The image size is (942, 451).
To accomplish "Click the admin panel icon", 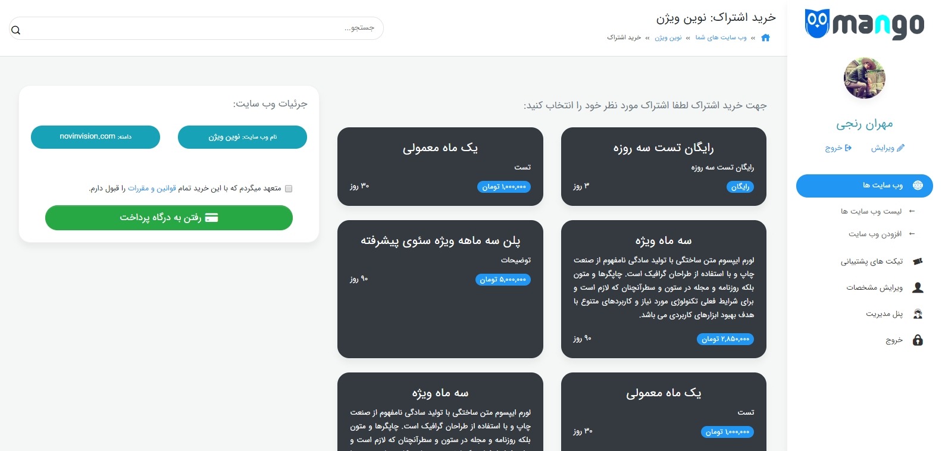I will pos(918,314).
